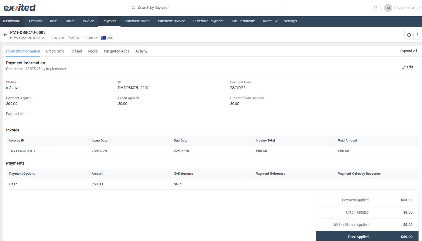Screen dimensions: 422x241
Task: Click the Australian flag currency icon
Action: [x=103, y=38]
